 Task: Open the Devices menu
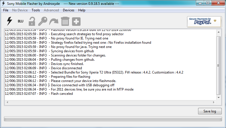tap(69, 10)
